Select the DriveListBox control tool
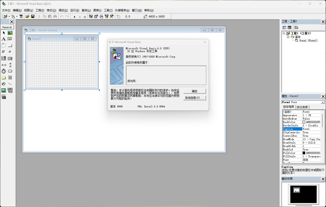This screenshot has width=326, height=207. pyautogui.click(x=10, y=71)
